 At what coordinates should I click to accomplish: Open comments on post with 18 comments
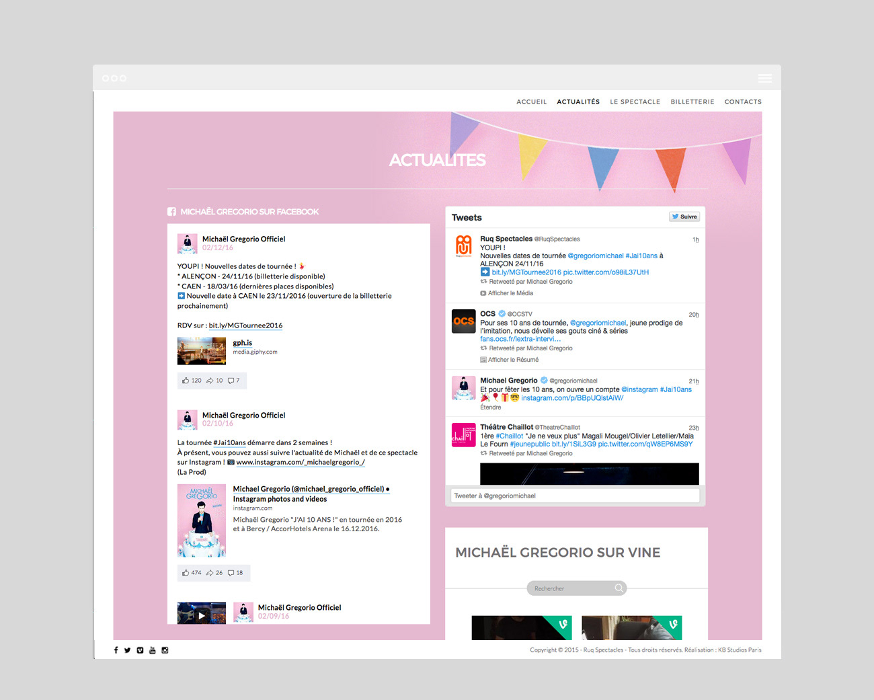coord(235,573)
